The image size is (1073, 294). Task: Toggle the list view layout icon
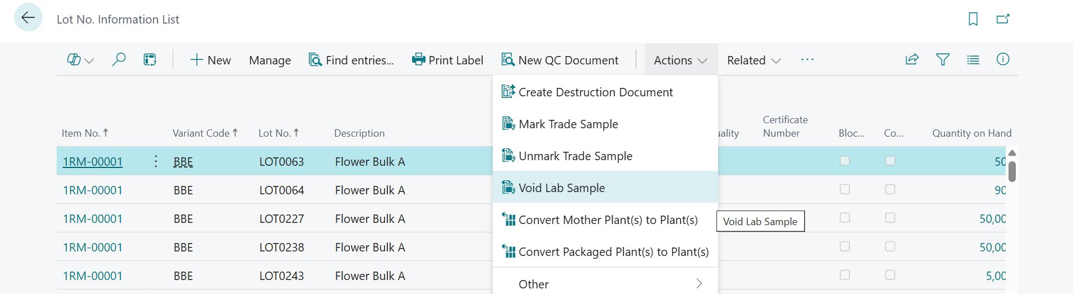click(x=973, y=59)
